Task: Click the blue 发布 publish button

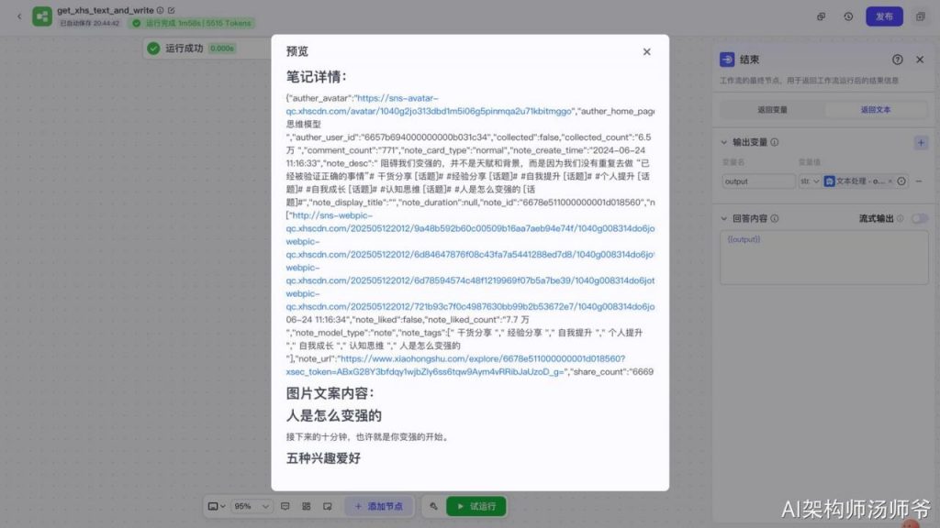Action: click(x=883, y=16)
